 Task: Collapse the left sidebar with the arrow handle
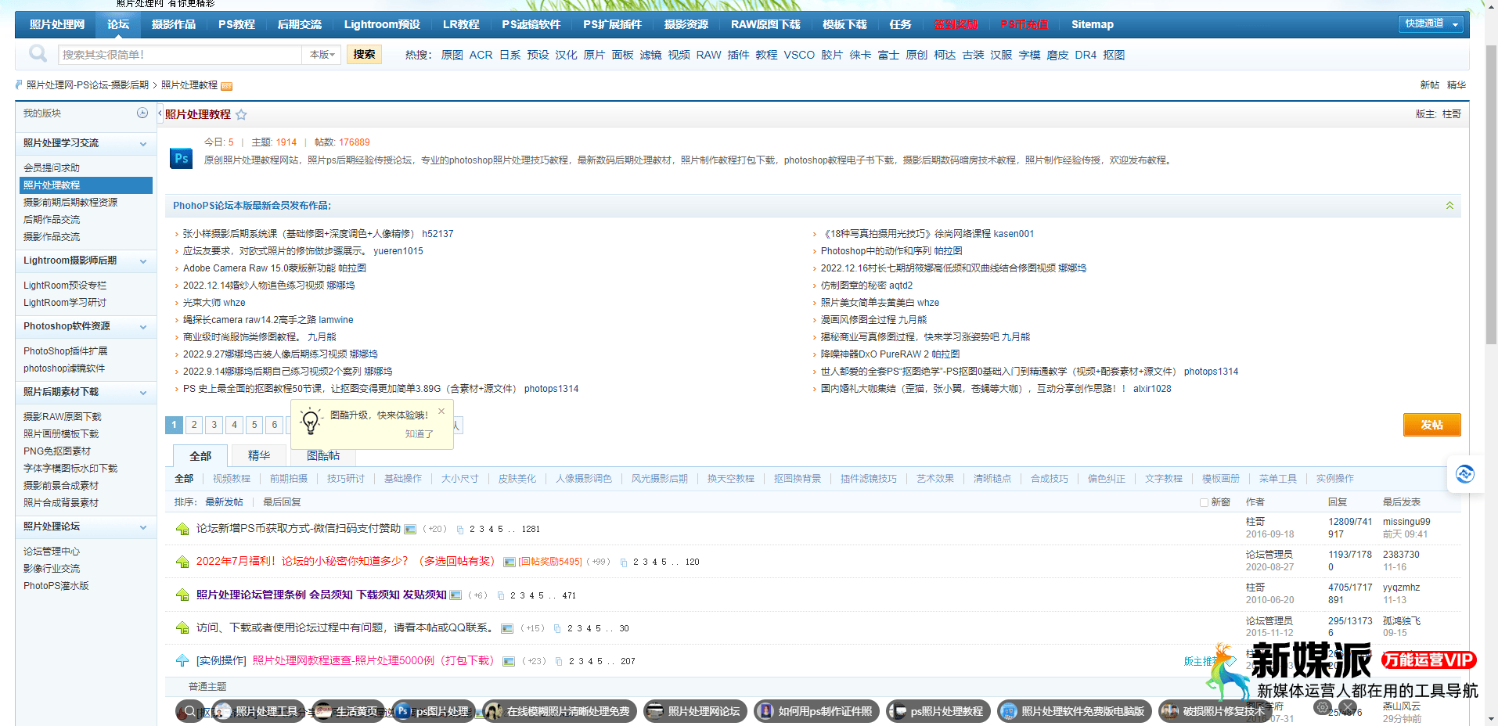[160, 114]
